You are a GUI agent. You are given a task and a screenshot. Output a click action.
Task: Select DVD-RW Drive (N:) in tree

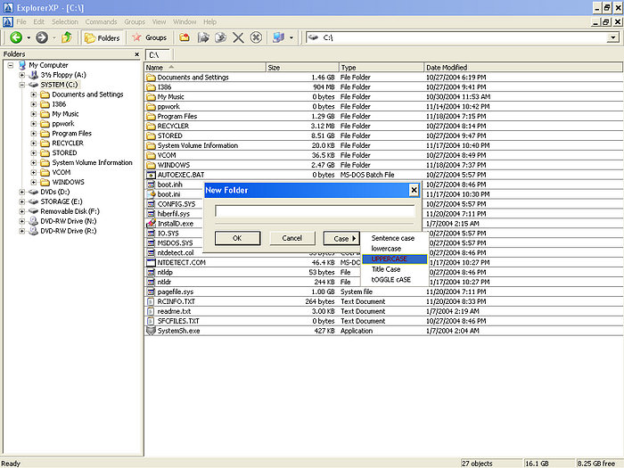click(x=68, y=221)
